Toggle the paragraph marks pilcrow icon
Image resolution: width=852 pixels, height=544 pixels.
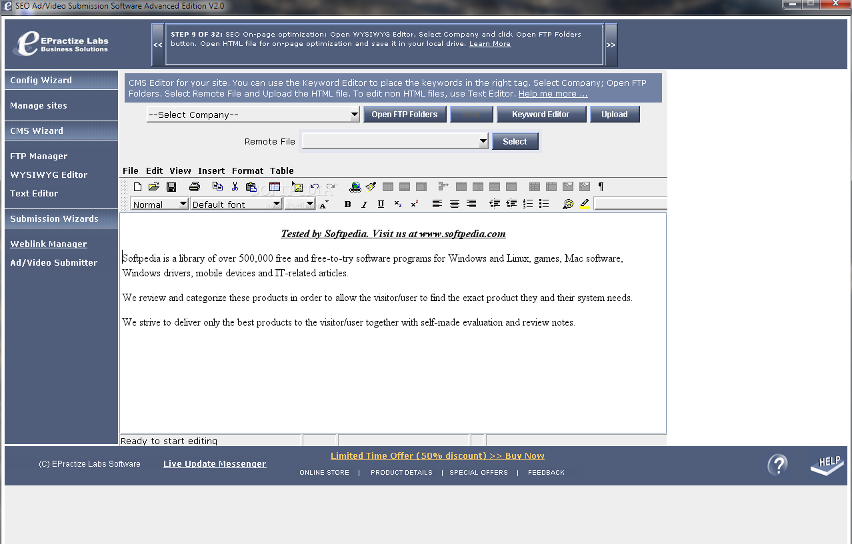click(601, 187)
